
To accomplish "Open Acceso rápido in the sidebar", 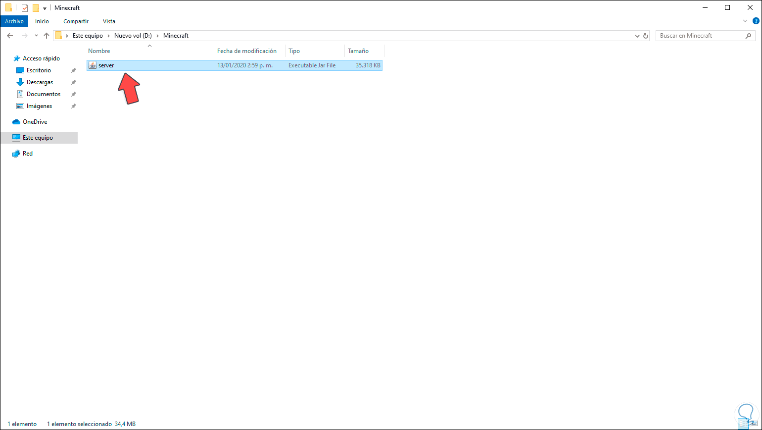I will [x=41, y=58].
